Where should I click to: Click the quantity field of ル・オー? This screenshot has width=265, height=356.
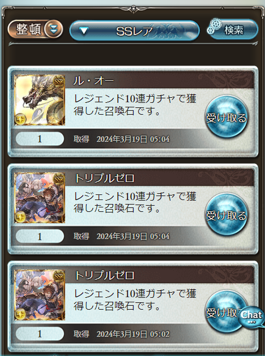pos(40,138)
